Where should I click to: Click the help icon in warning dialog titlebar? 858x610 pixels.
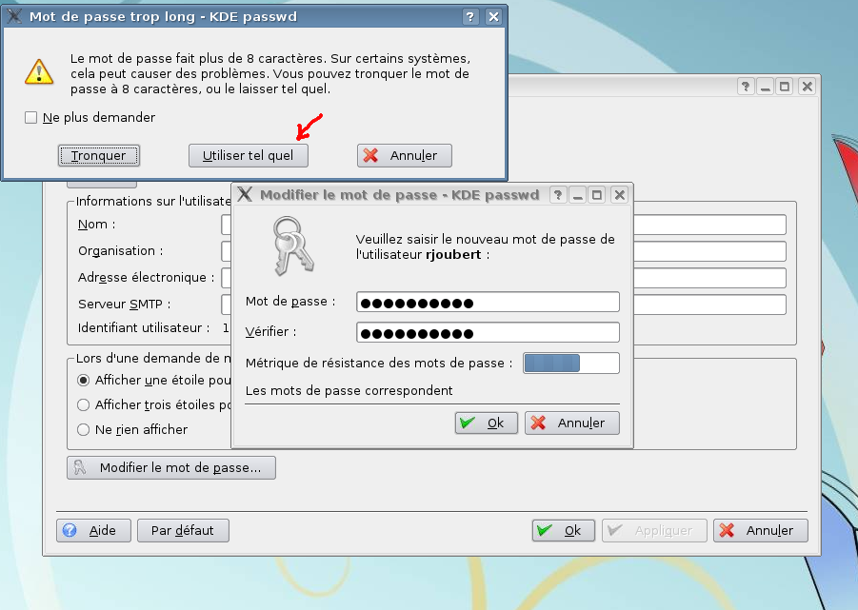tap(470, 17)
